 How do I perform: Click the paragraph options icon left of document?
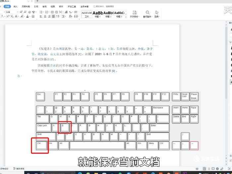(19, 76)
